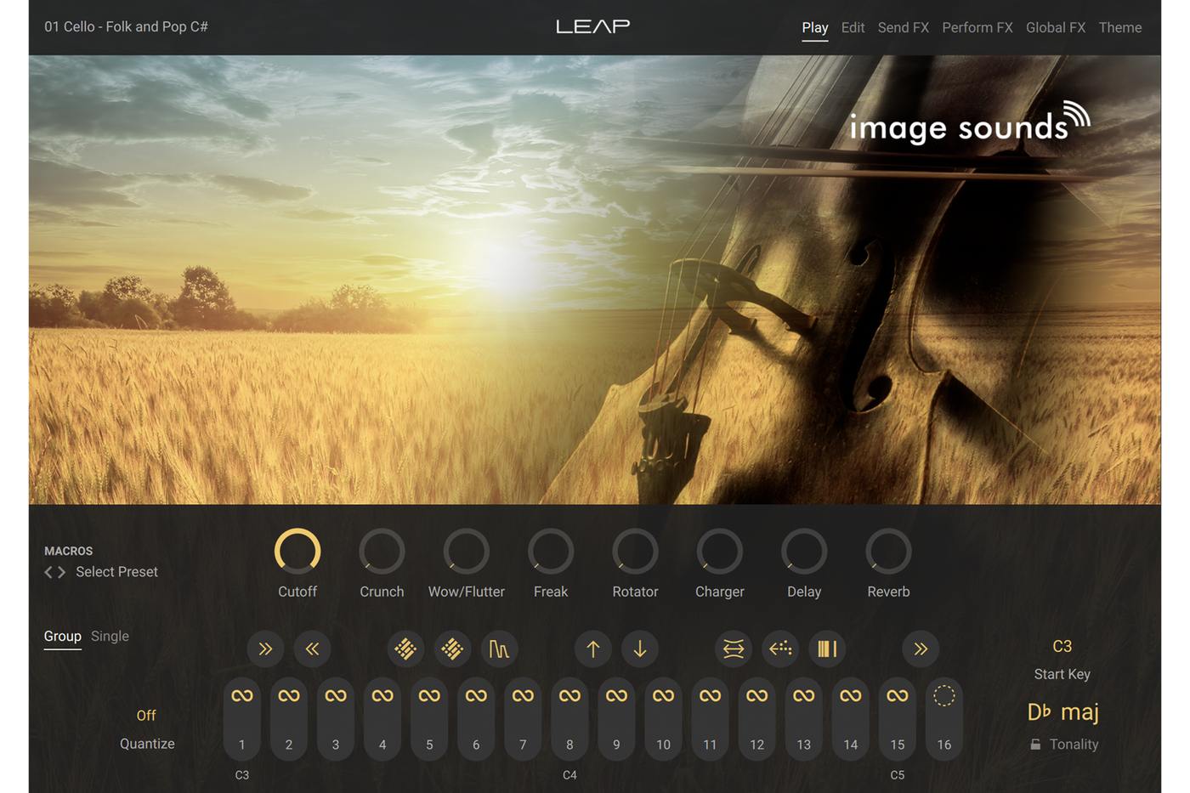The width and height of the screenshot is (1190, 793).
Task: Select the empty pad 16
Action: click(943, 719)
